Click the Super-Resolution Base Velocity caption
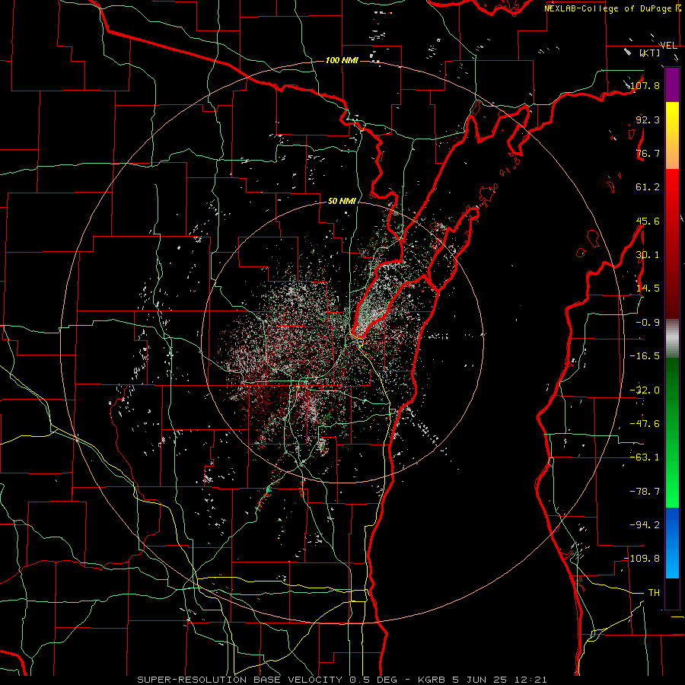Image resolution: width=685 pixels, height=685 pixels. (x=342, y=680)
